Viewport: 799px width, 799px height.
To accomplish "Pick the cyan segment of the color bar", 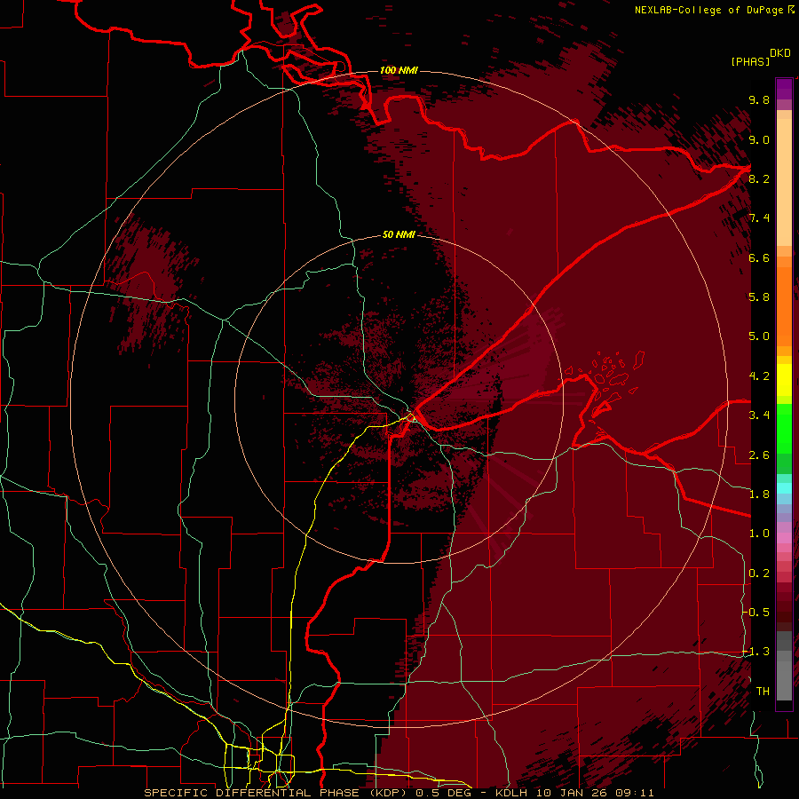I will [x=784, y=488].
